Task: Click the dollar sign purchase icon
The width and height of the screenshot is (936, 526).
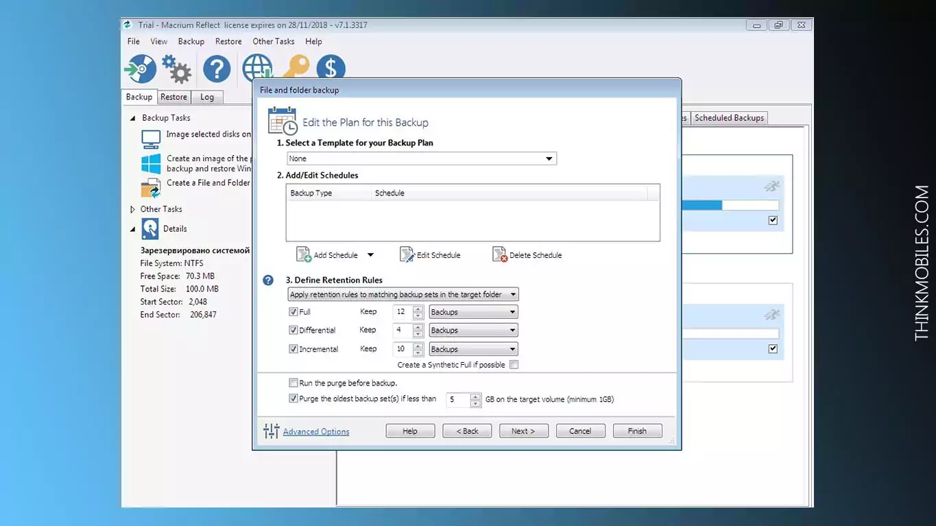Action: 331,68
